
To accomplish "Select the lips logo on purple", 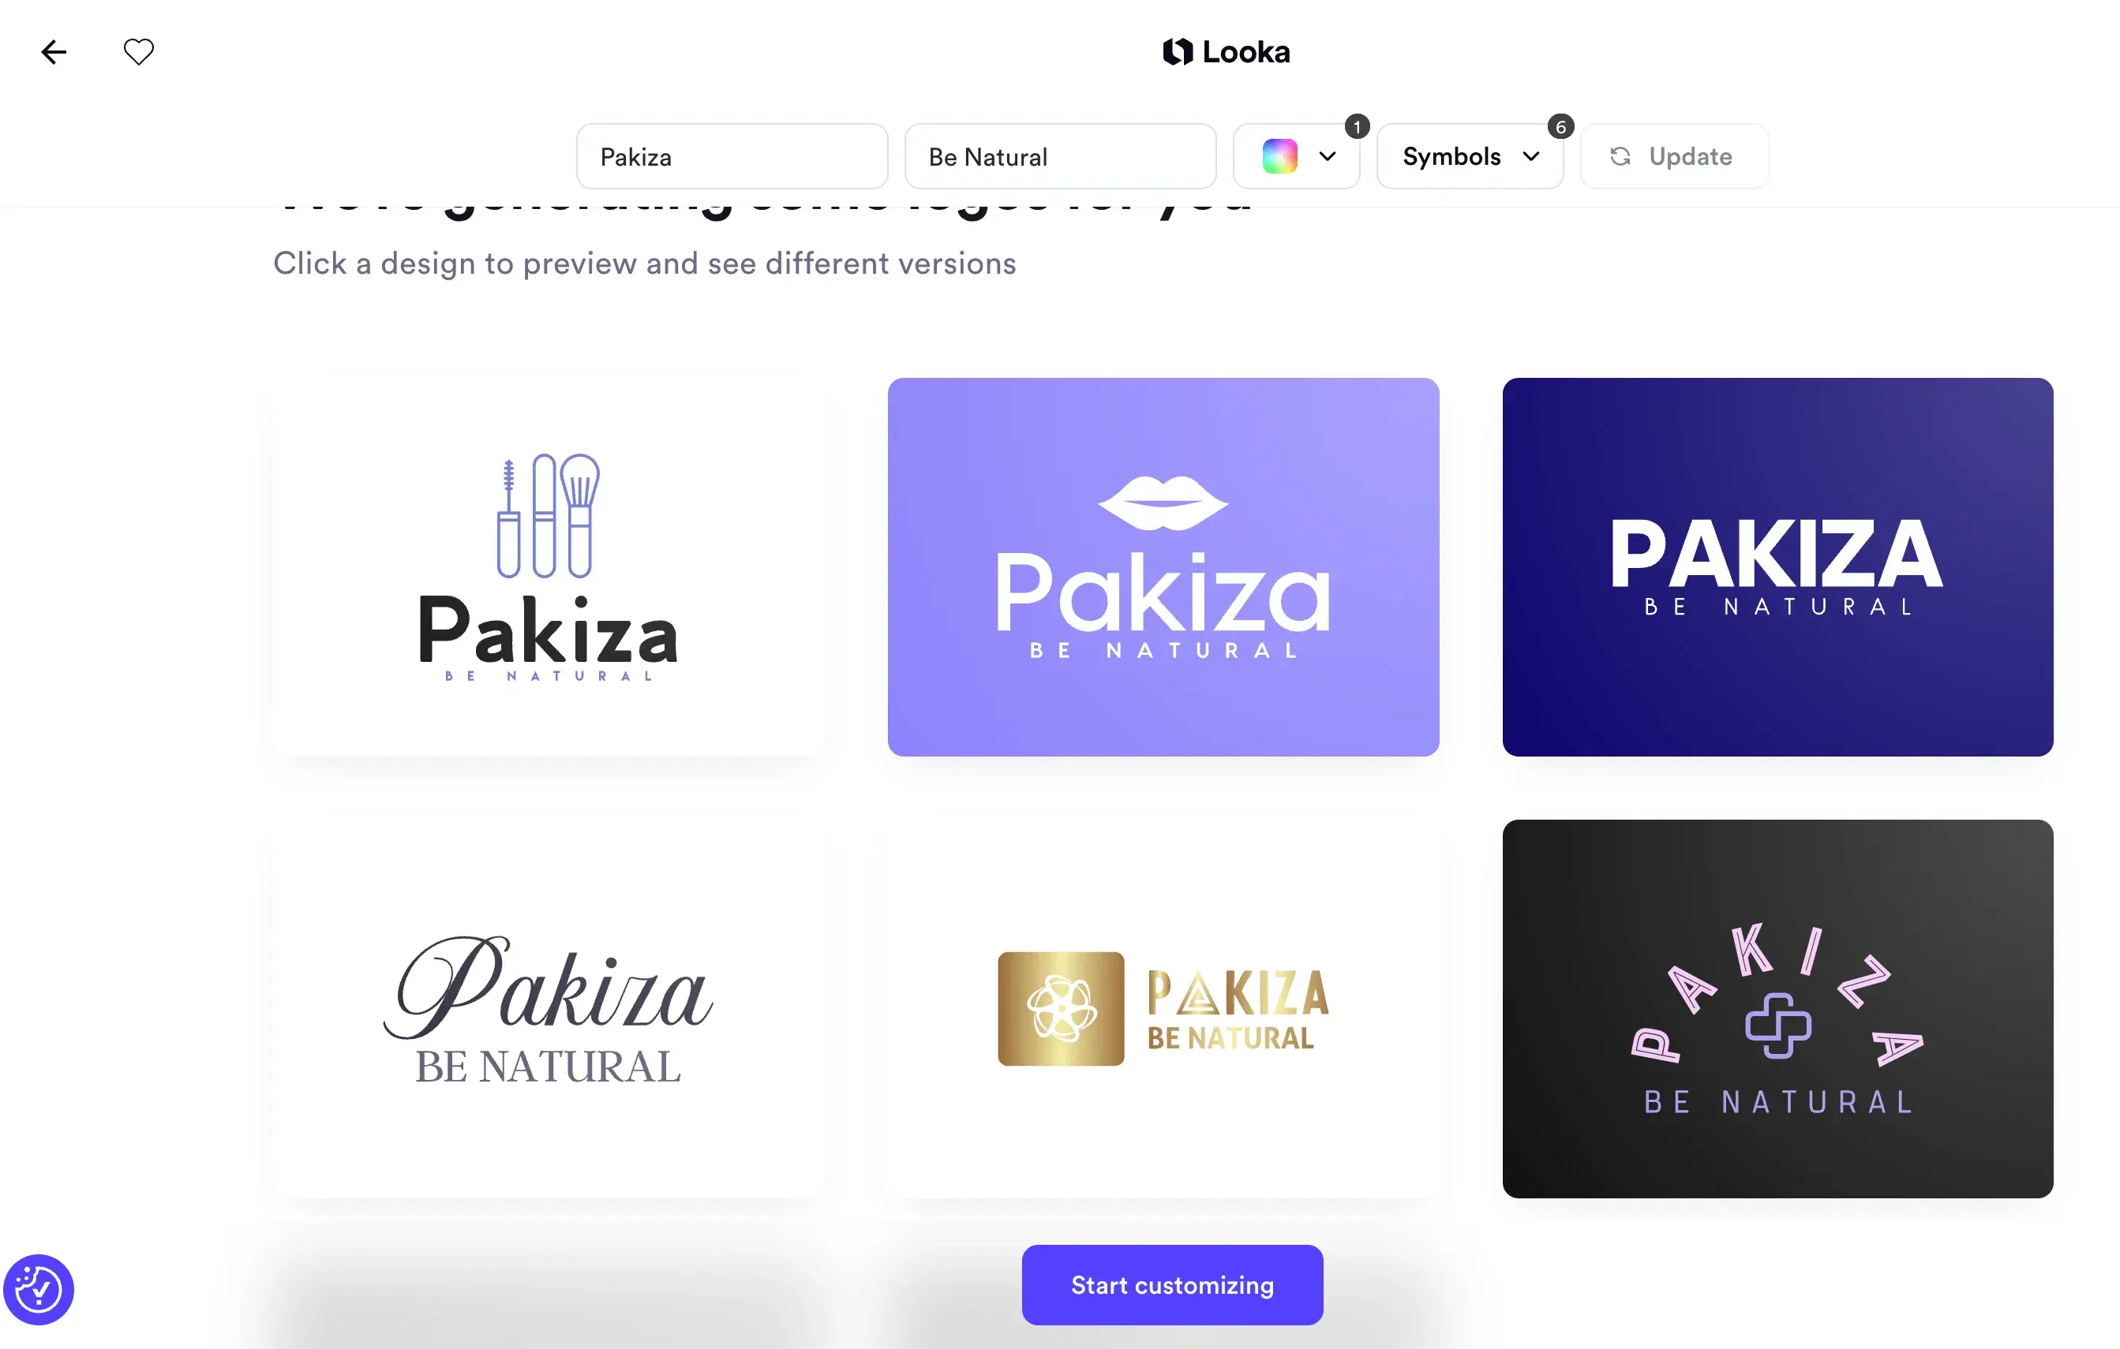I will 1163,566.
